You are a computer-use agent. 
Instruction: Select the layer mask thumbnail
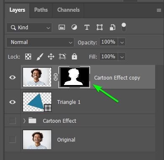click(x=74, y=77)
